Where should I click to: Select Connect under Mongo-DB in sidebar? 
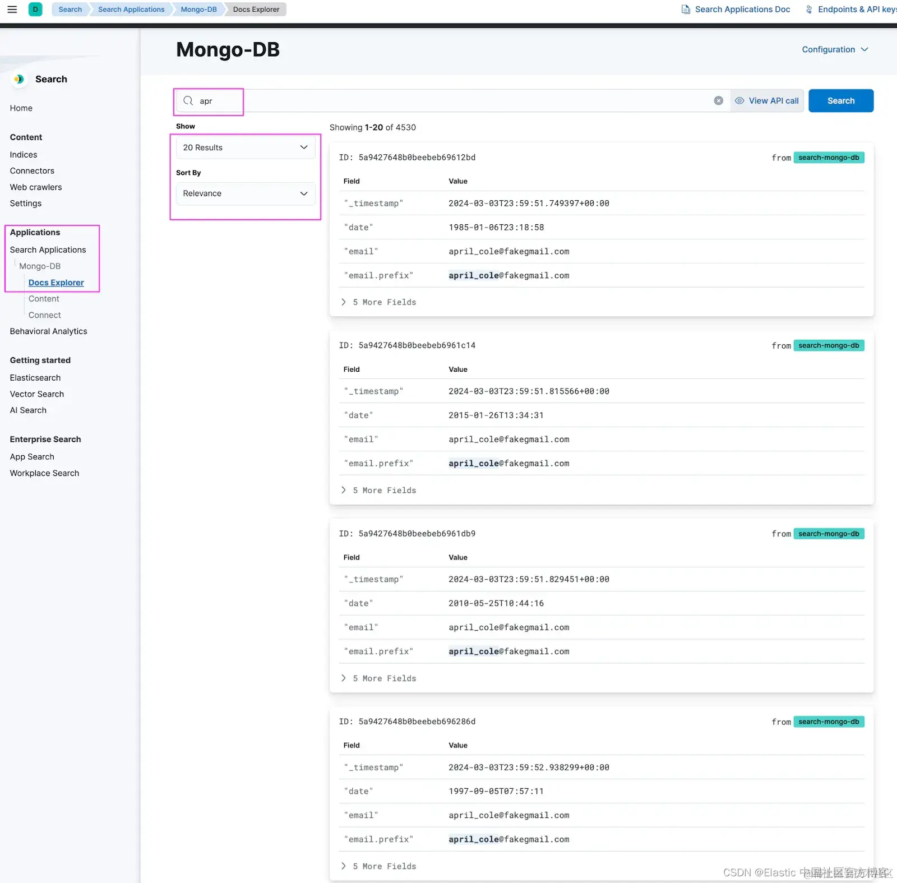click(45, 315)
